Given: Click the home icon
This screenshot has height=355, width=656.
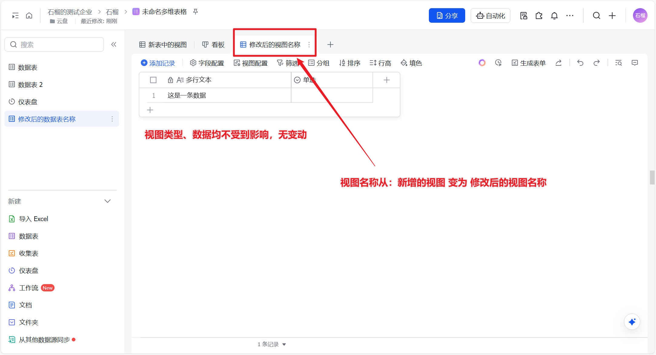Looking at the screenshot, I should (29, 16).
